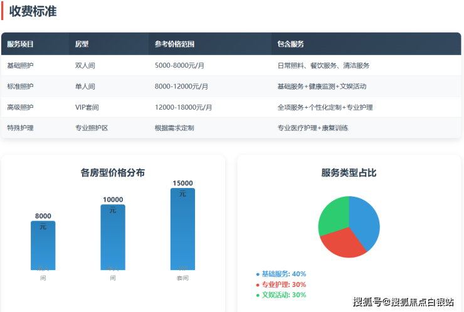Click the 基础服务: 40% legend label
Viewport: 464px width, 312px height.
tap(283, 274)
